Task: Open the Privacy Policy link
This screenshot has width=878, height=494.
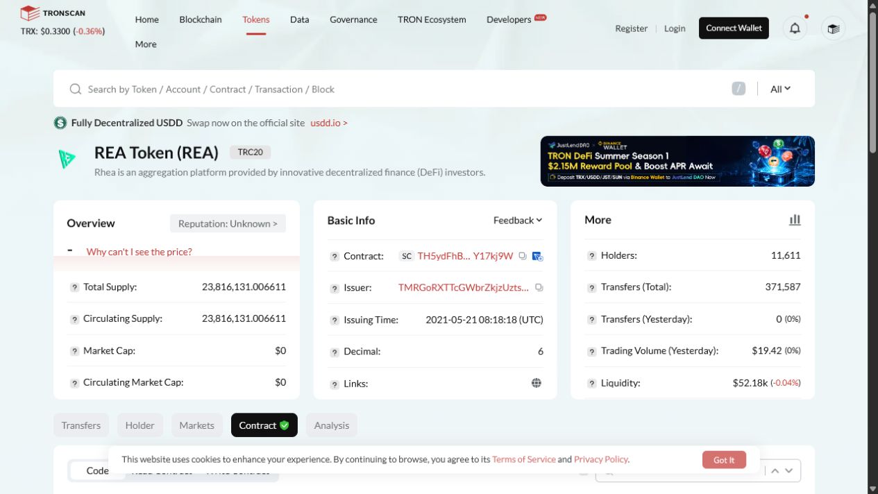Action: point(601,459)
